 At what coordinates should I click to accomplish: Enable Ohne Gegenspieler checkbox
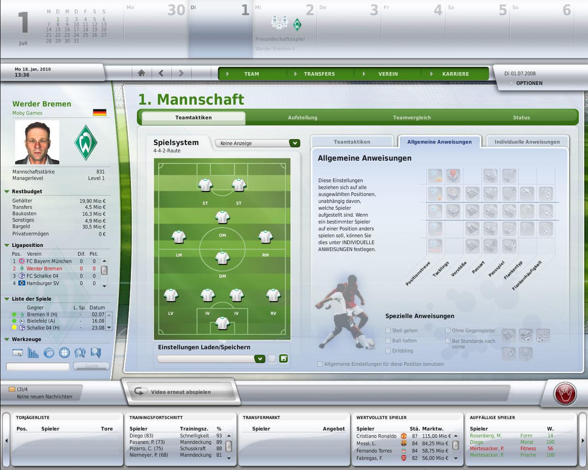pos(448,330)
